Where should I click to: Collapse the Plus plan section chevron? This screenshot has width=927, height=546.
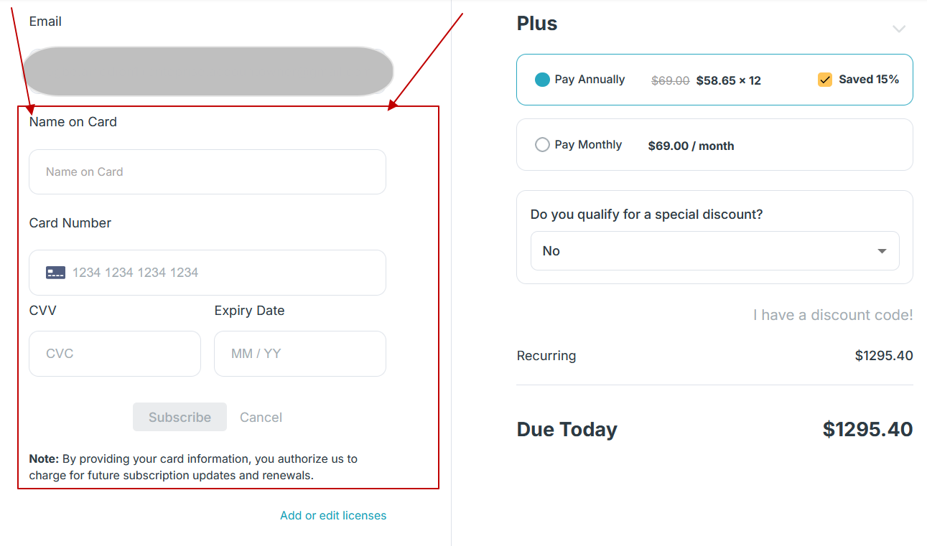point(899,29)
